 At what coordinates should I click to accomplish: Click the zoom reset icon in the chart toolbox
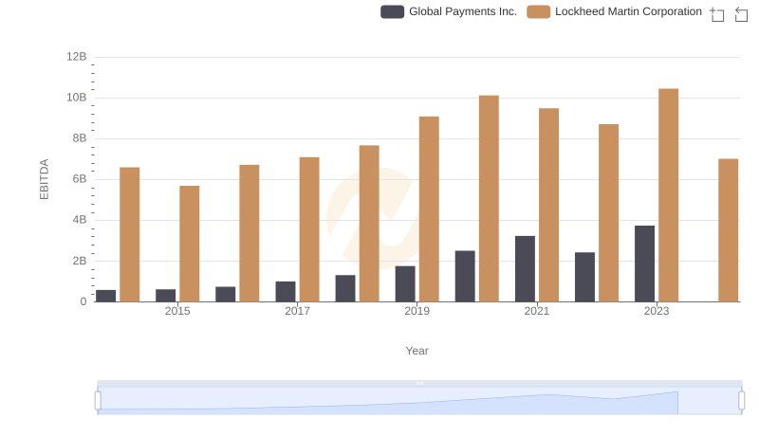(x=741, y=14)
